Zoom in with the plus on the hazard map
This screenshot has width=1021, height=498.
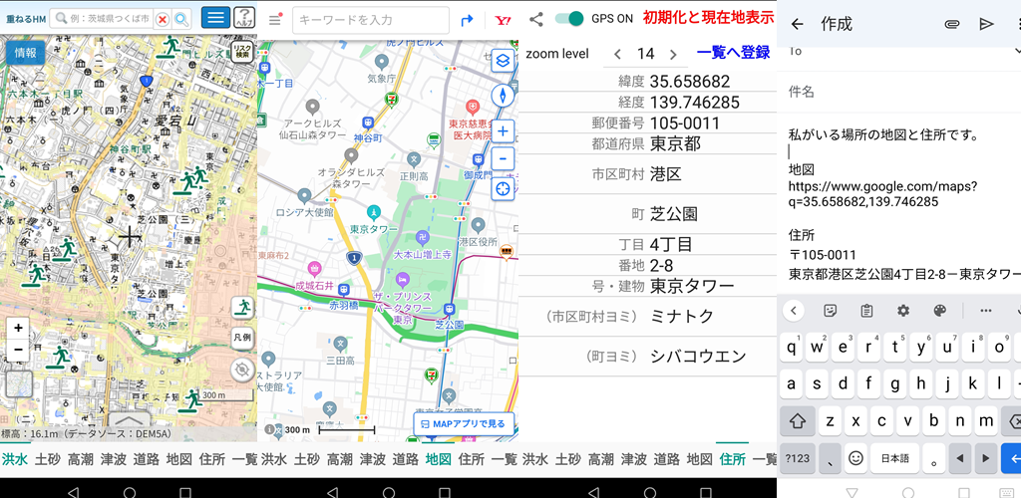point(18,328)
